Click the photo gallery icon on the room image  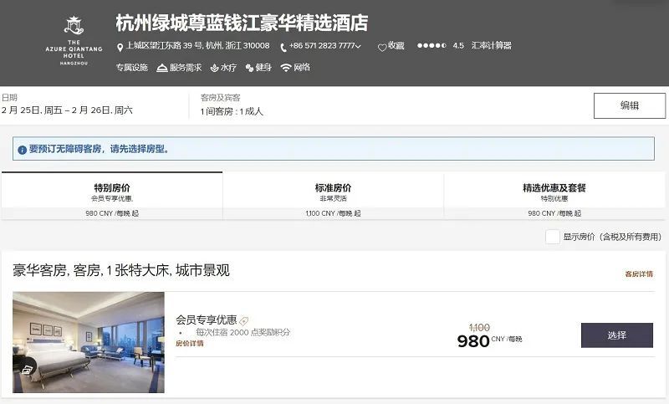[x=27, y=370]
